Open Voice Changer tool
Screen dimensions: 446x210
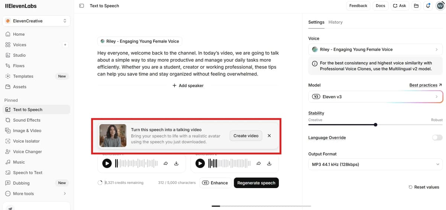(x=36, y=152)
